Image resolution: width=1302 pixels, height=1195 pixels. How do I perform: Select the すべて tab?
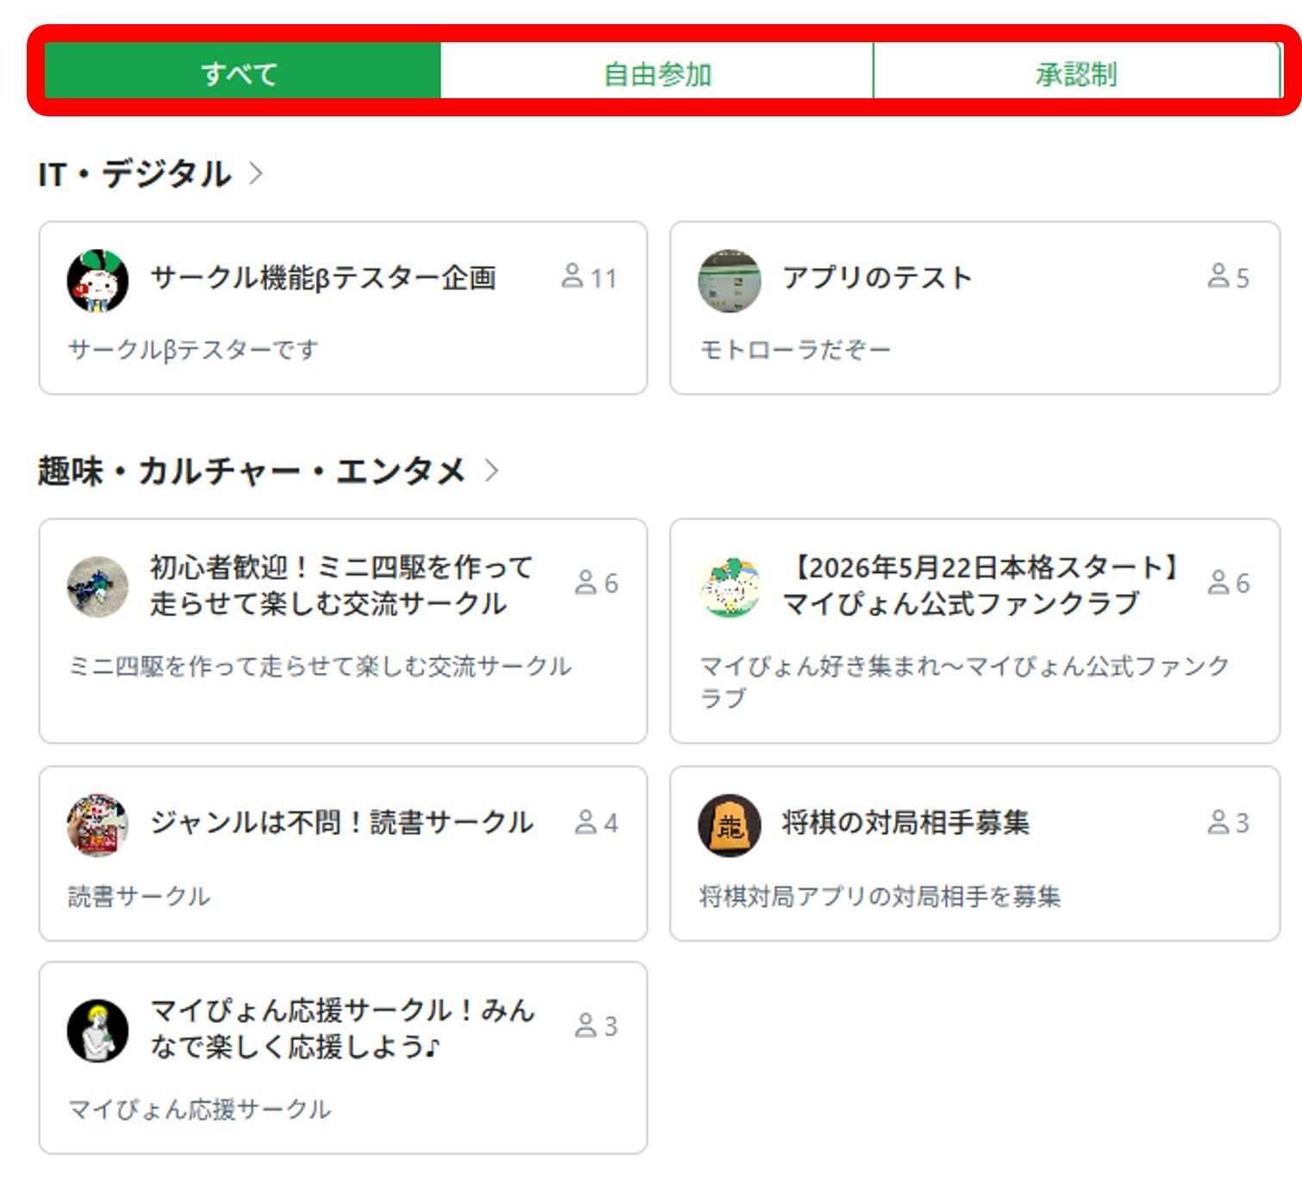(241, 73)
